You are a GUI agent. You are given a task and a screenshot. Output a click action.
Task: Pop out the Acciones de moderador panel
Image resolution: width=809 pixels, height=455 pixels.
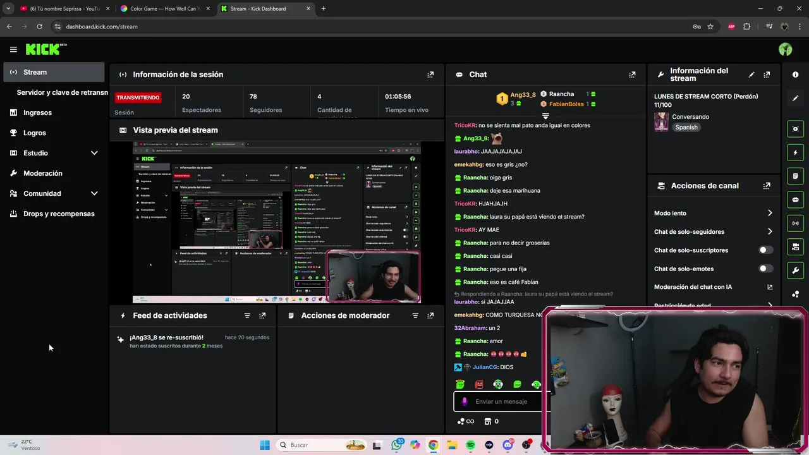[430, 315]
